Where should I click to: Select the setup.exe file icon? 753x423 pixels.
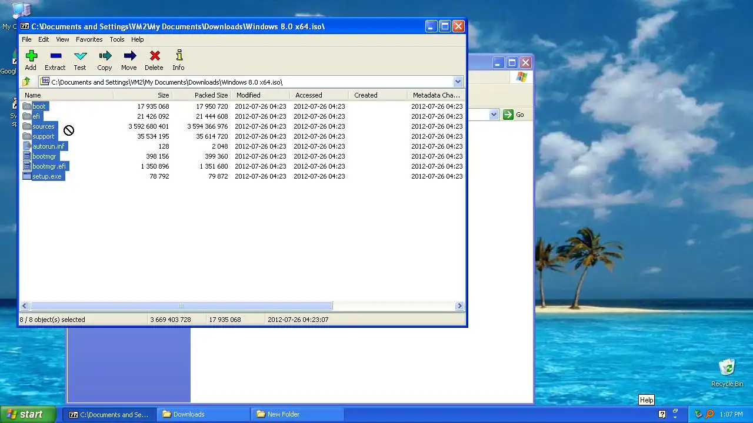tap(26, 176)
